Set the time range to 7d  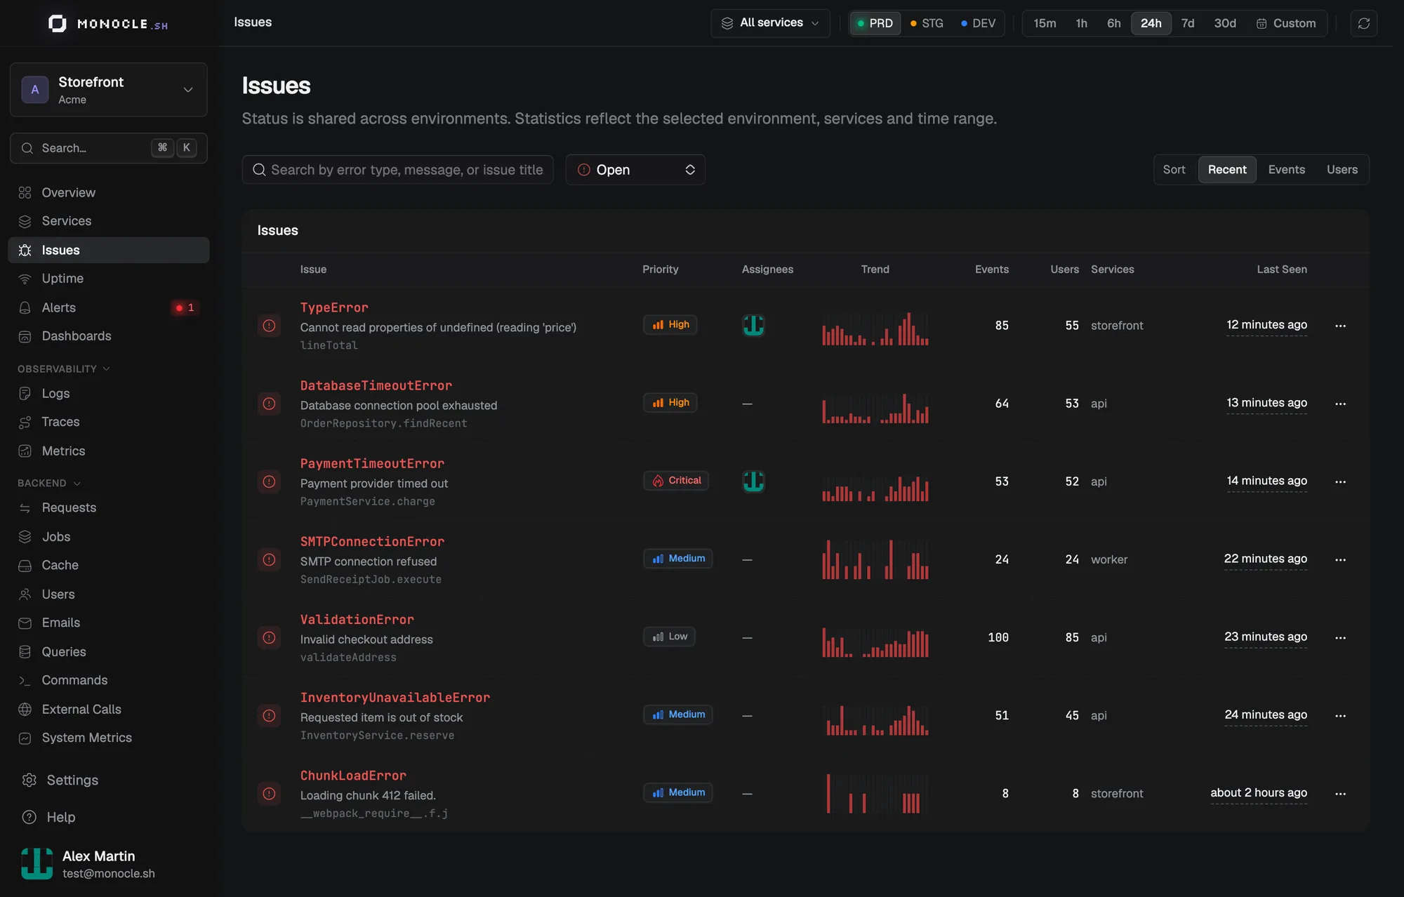click(1188, 23)
